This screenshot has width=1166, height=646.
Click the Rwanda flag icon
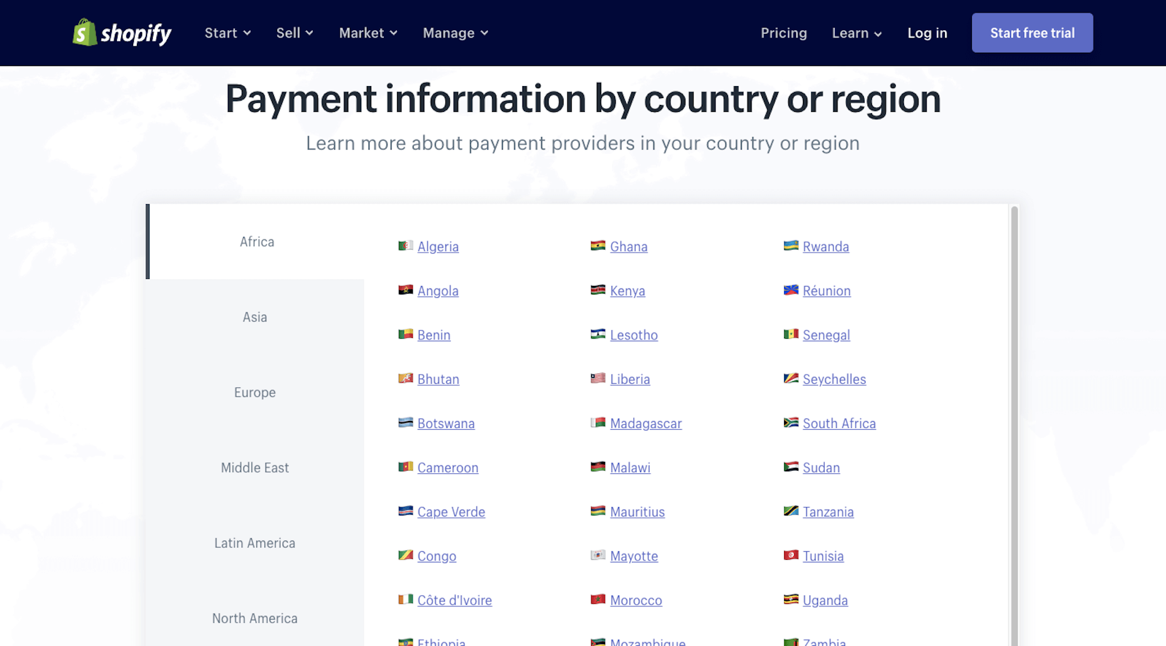tap(791, 246)
